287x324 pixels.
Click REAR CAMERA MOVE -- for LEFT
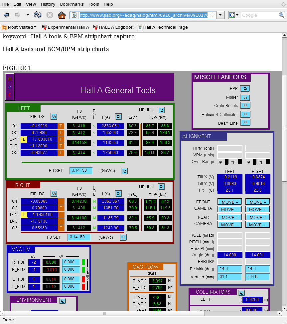(x=229, y=225)
